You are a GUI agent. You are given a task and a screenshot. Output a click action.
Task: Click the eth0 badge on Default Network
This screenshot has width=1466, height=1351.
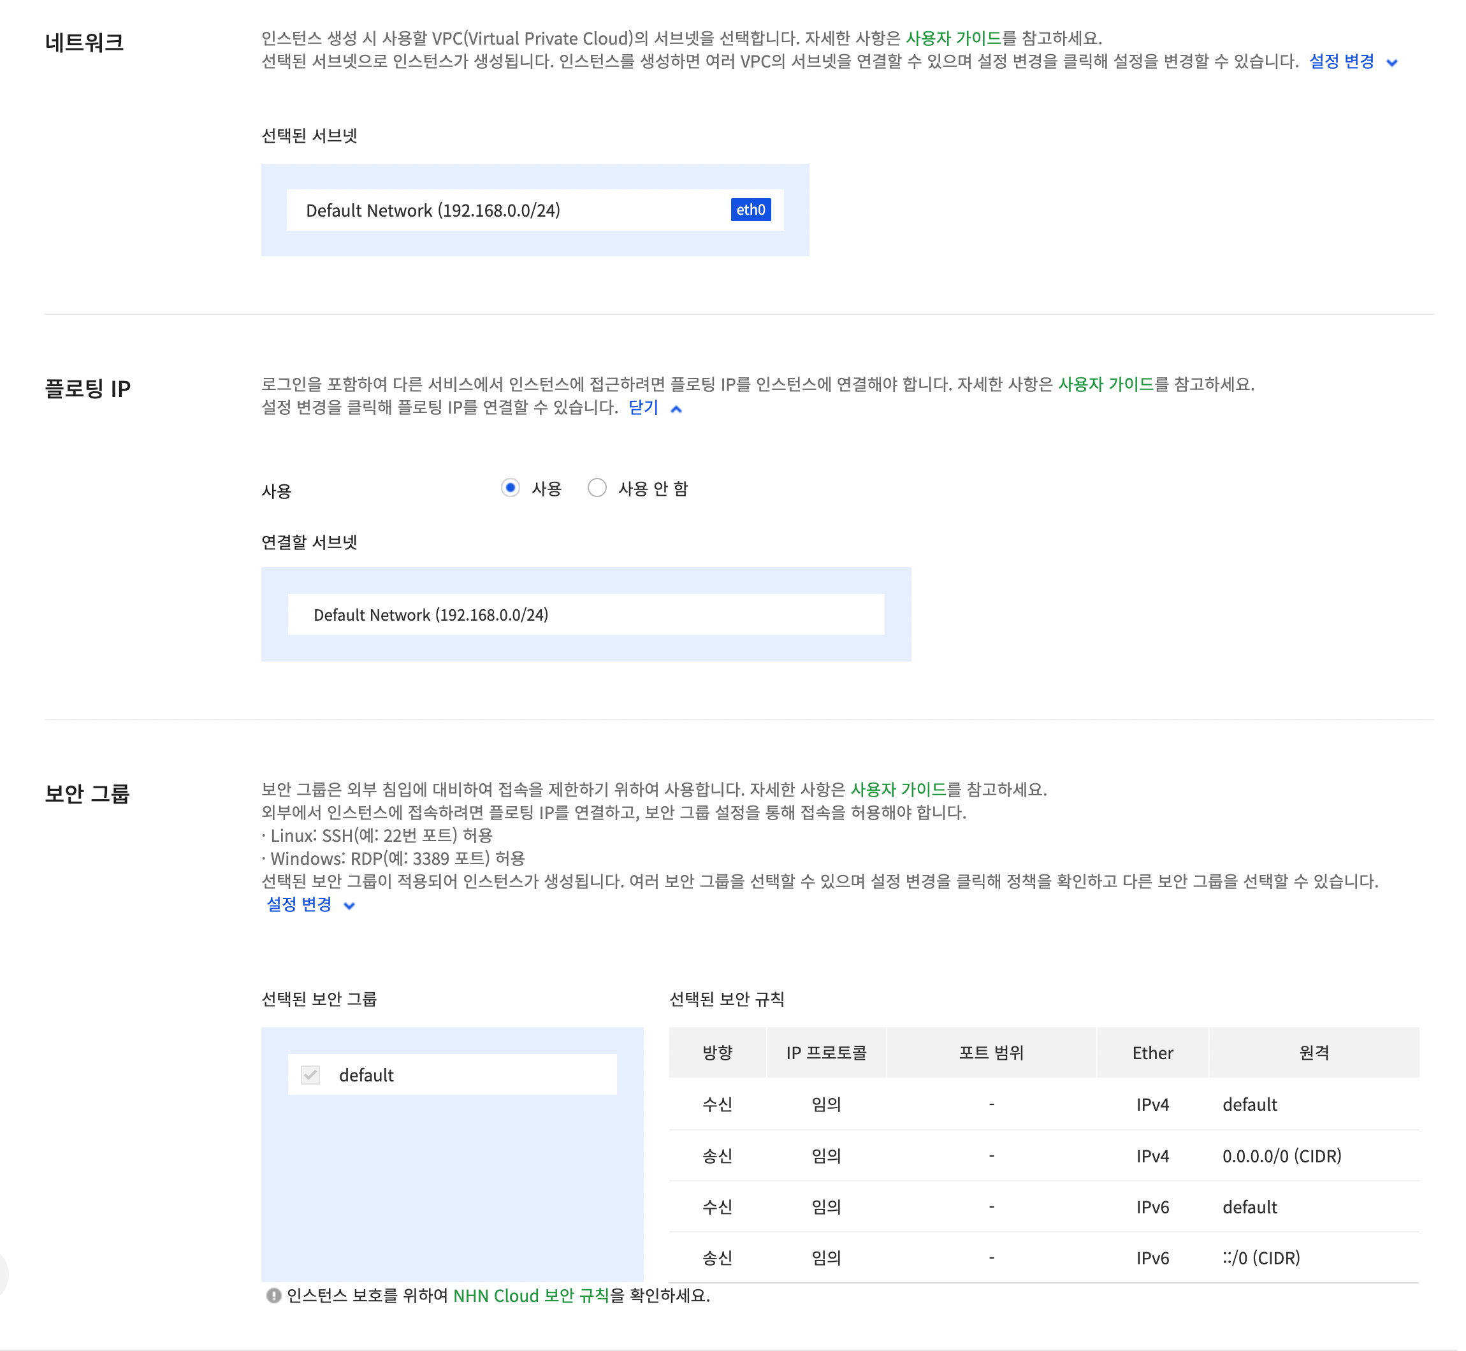[750, 210]
